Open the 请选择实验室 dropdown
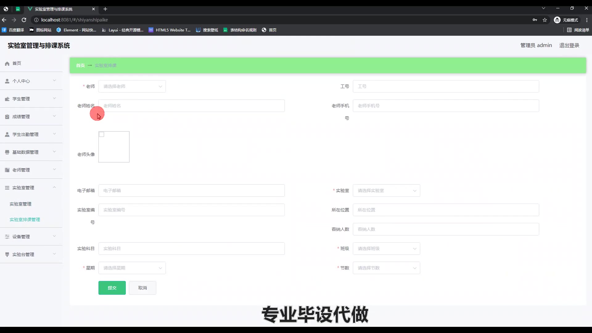Screen dimensions: 592x333 click(386, 191)
